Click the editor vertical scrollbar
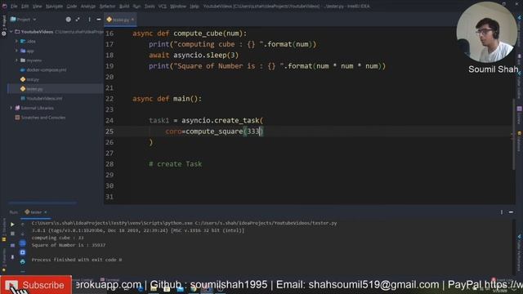 513,133
